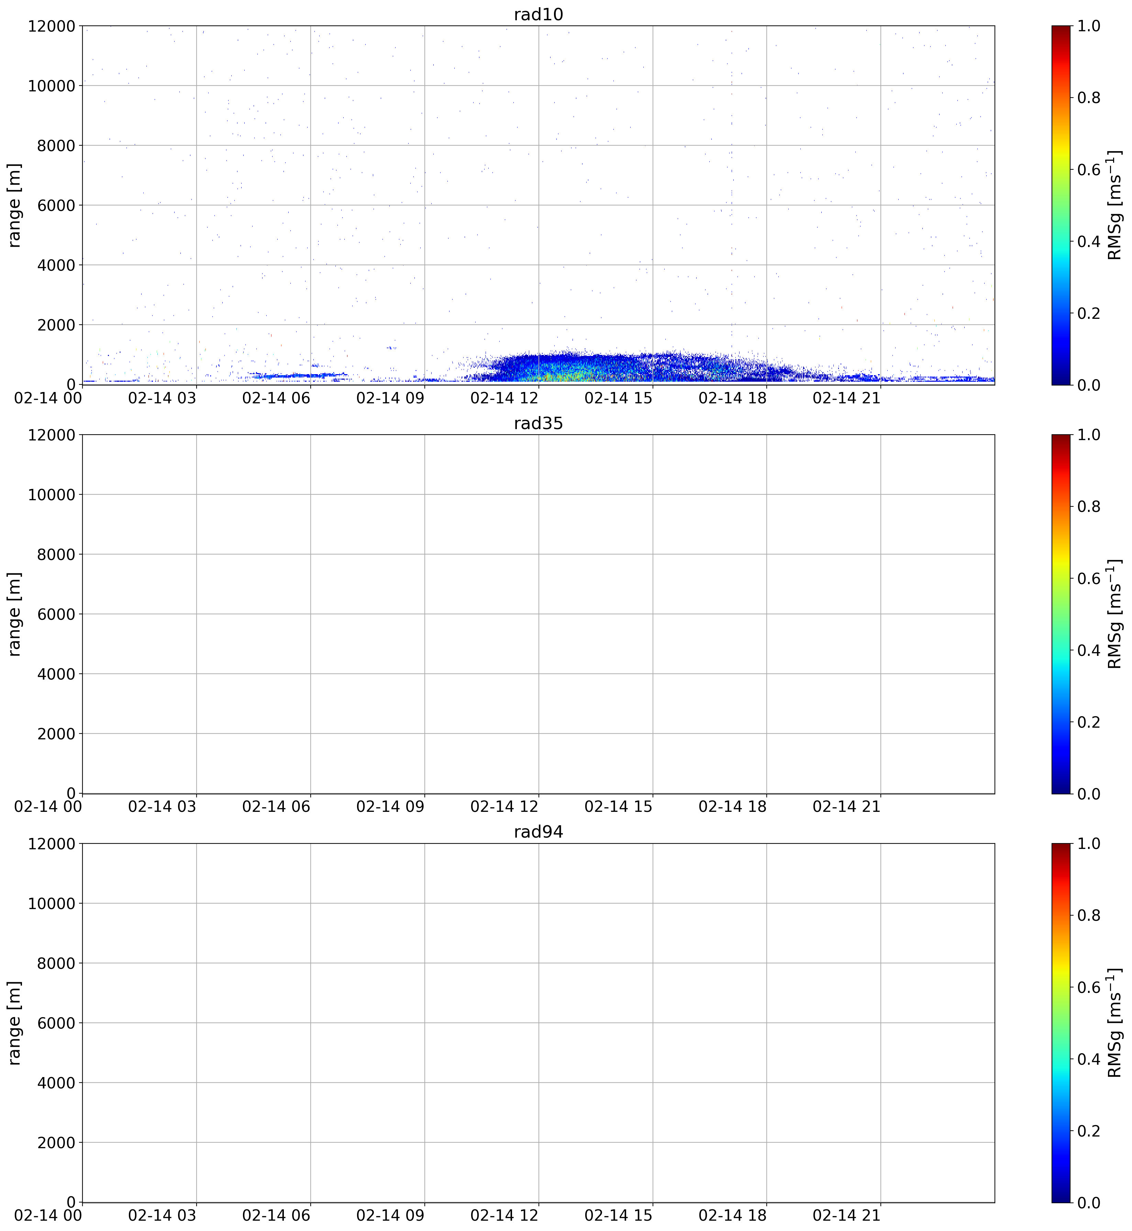The width and height of the screenshot is (1132, 1231).
Task: Click the 02-14 09 tick under rad94
Action: [x=390, y=1215]
